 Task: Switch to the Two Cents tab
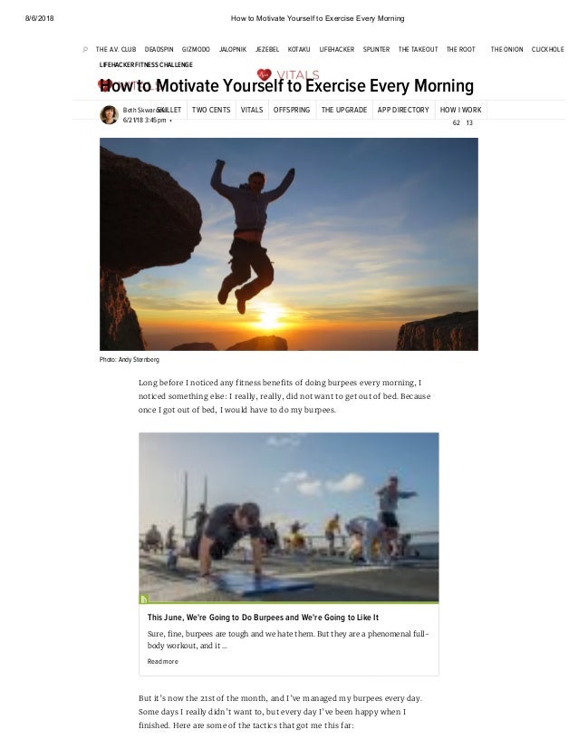point(211,110)
